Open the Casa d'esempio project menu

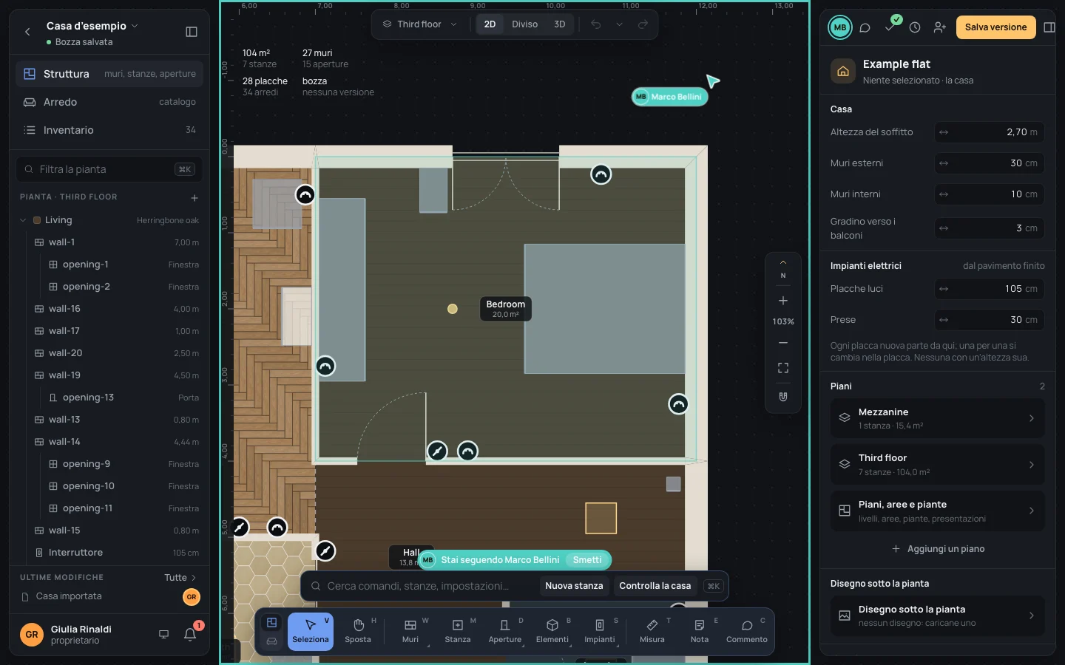92,26
